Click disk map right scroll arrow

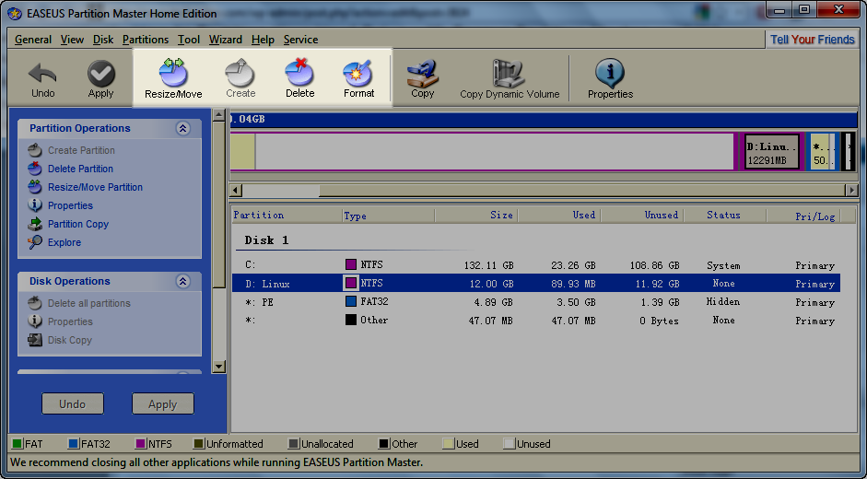click(x=851, y=191)
